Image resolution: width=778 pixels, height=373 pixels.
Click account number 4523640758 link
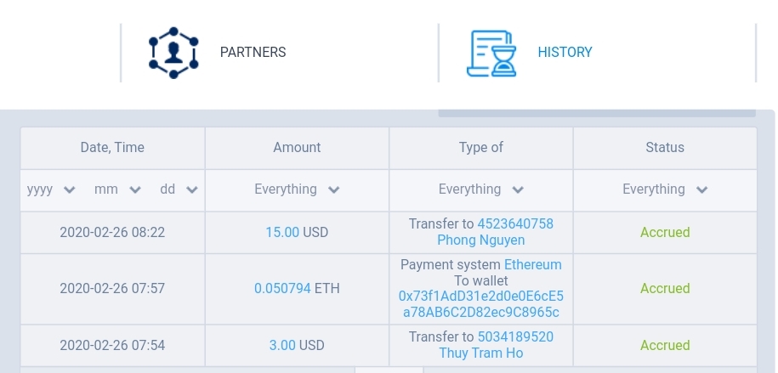tap(515, 224)
